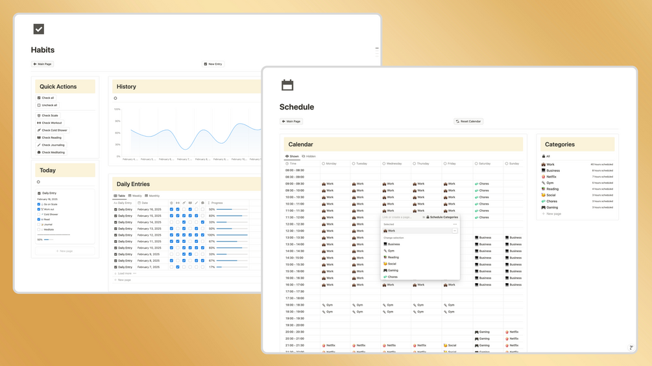Click the Schedule page calendar icon
The height and width of the screenshot is (366, 652).
(287, 85)
